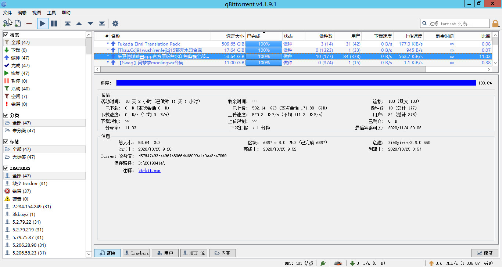Sort by the 选定大小 column header
Viewport: 502px width, 267px height.
coord(228,36)
